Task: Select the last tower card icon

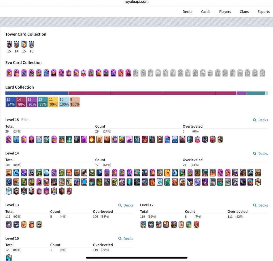Action: [31, 45]
